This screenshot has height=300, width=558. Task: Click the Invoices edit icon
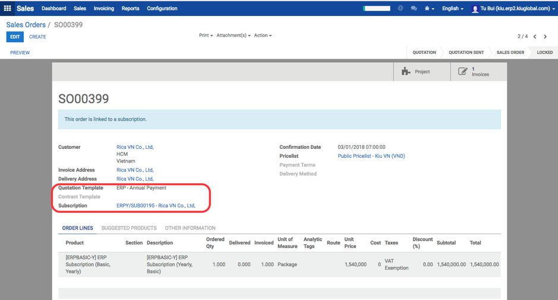462,71
